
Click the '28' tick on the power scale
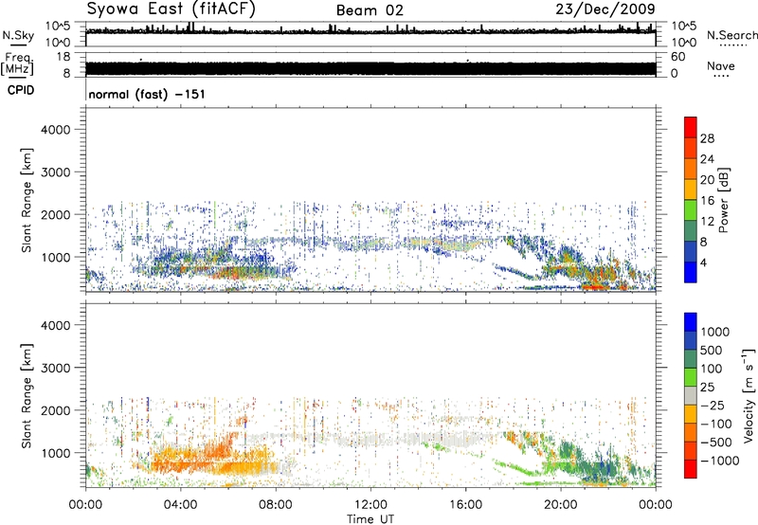pyautogui.click(x=707, y=138)
